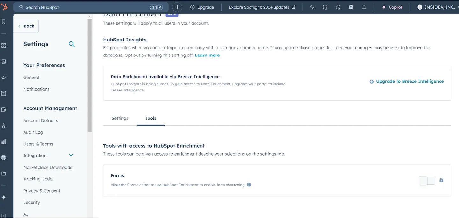Click the 'Account Management' heading
Viewport: 459px width, 218px height.
(x=50, y=108)
